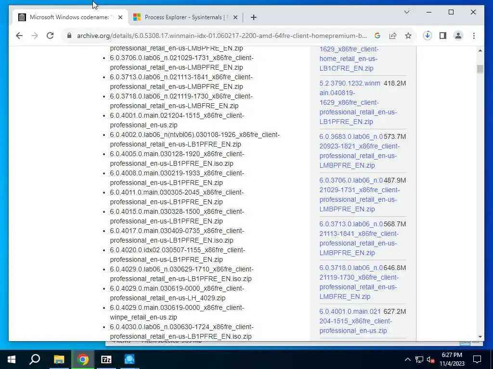The height and width of the screenshot is (369, 493).
Task: Switch to the Process Explorer - Sysinternals tab
Action: [184, 17]
